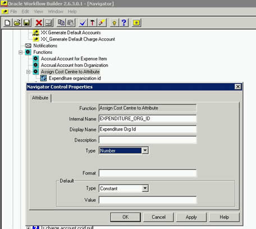Select XX Generate Default Accounts item
The width and height of the screenshot is (256, 229).
(x=71, y=33)
